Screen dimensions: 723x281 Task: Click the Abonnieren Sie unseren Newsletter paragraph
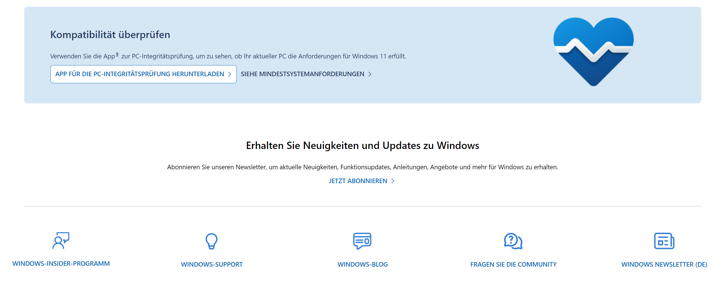coord(362,167)
